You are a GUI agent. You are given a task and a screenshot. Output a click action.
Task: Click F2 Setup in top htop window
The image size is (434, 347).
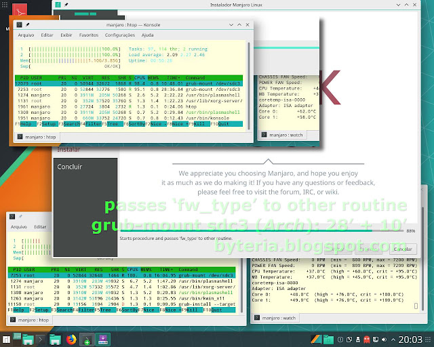(x=47, y=124)
